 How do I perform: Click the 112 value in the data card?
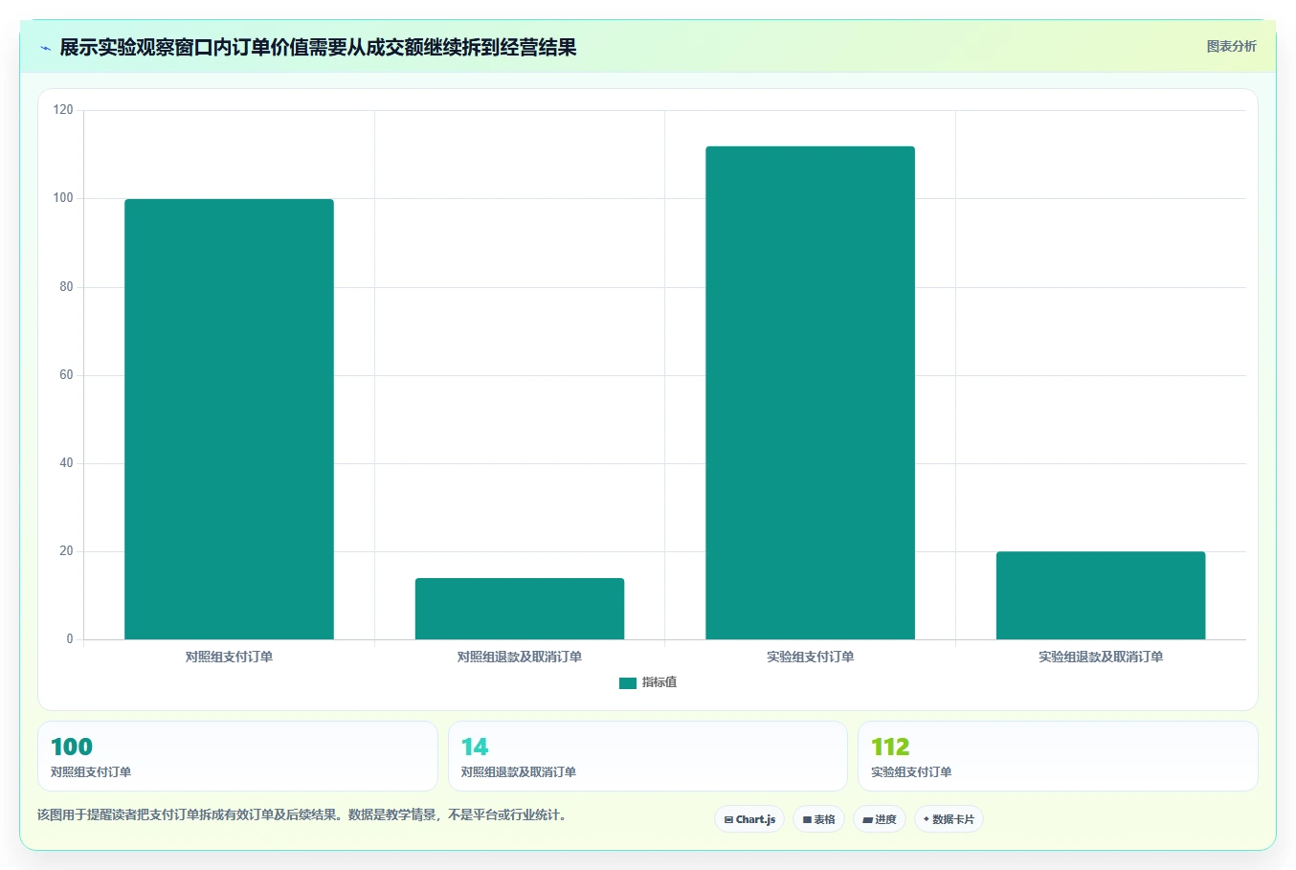coord(890,747)
